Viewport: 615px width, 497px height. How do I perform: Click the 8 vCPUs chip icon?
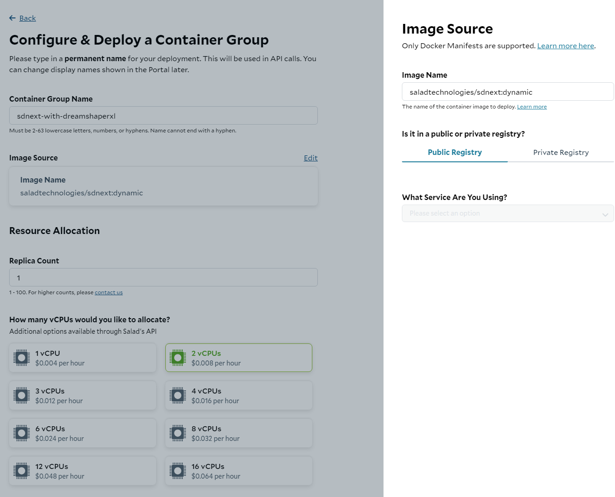click(x=178, y=433)
